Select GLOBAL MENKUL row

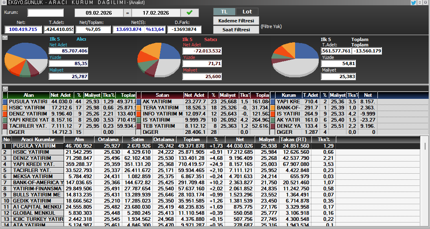pos(211,213)
